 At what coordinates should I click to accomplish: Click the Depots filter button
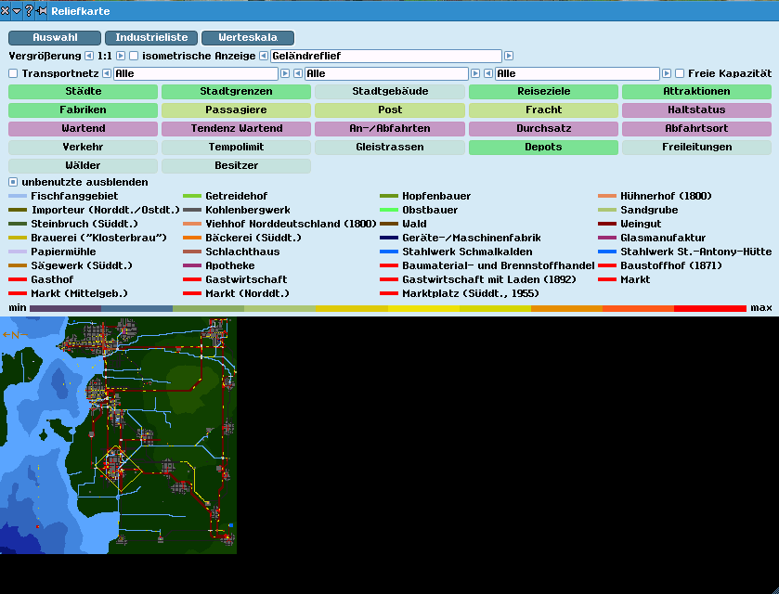(543, 148)
